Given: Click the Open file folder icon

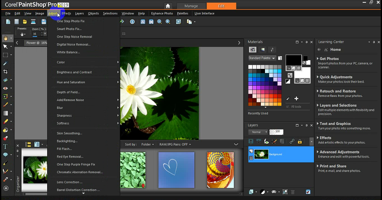Looking at the screenshot, I should coord(25,21).
